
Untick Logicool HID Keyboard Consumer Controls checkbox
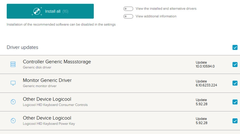(x=235, y=102)
